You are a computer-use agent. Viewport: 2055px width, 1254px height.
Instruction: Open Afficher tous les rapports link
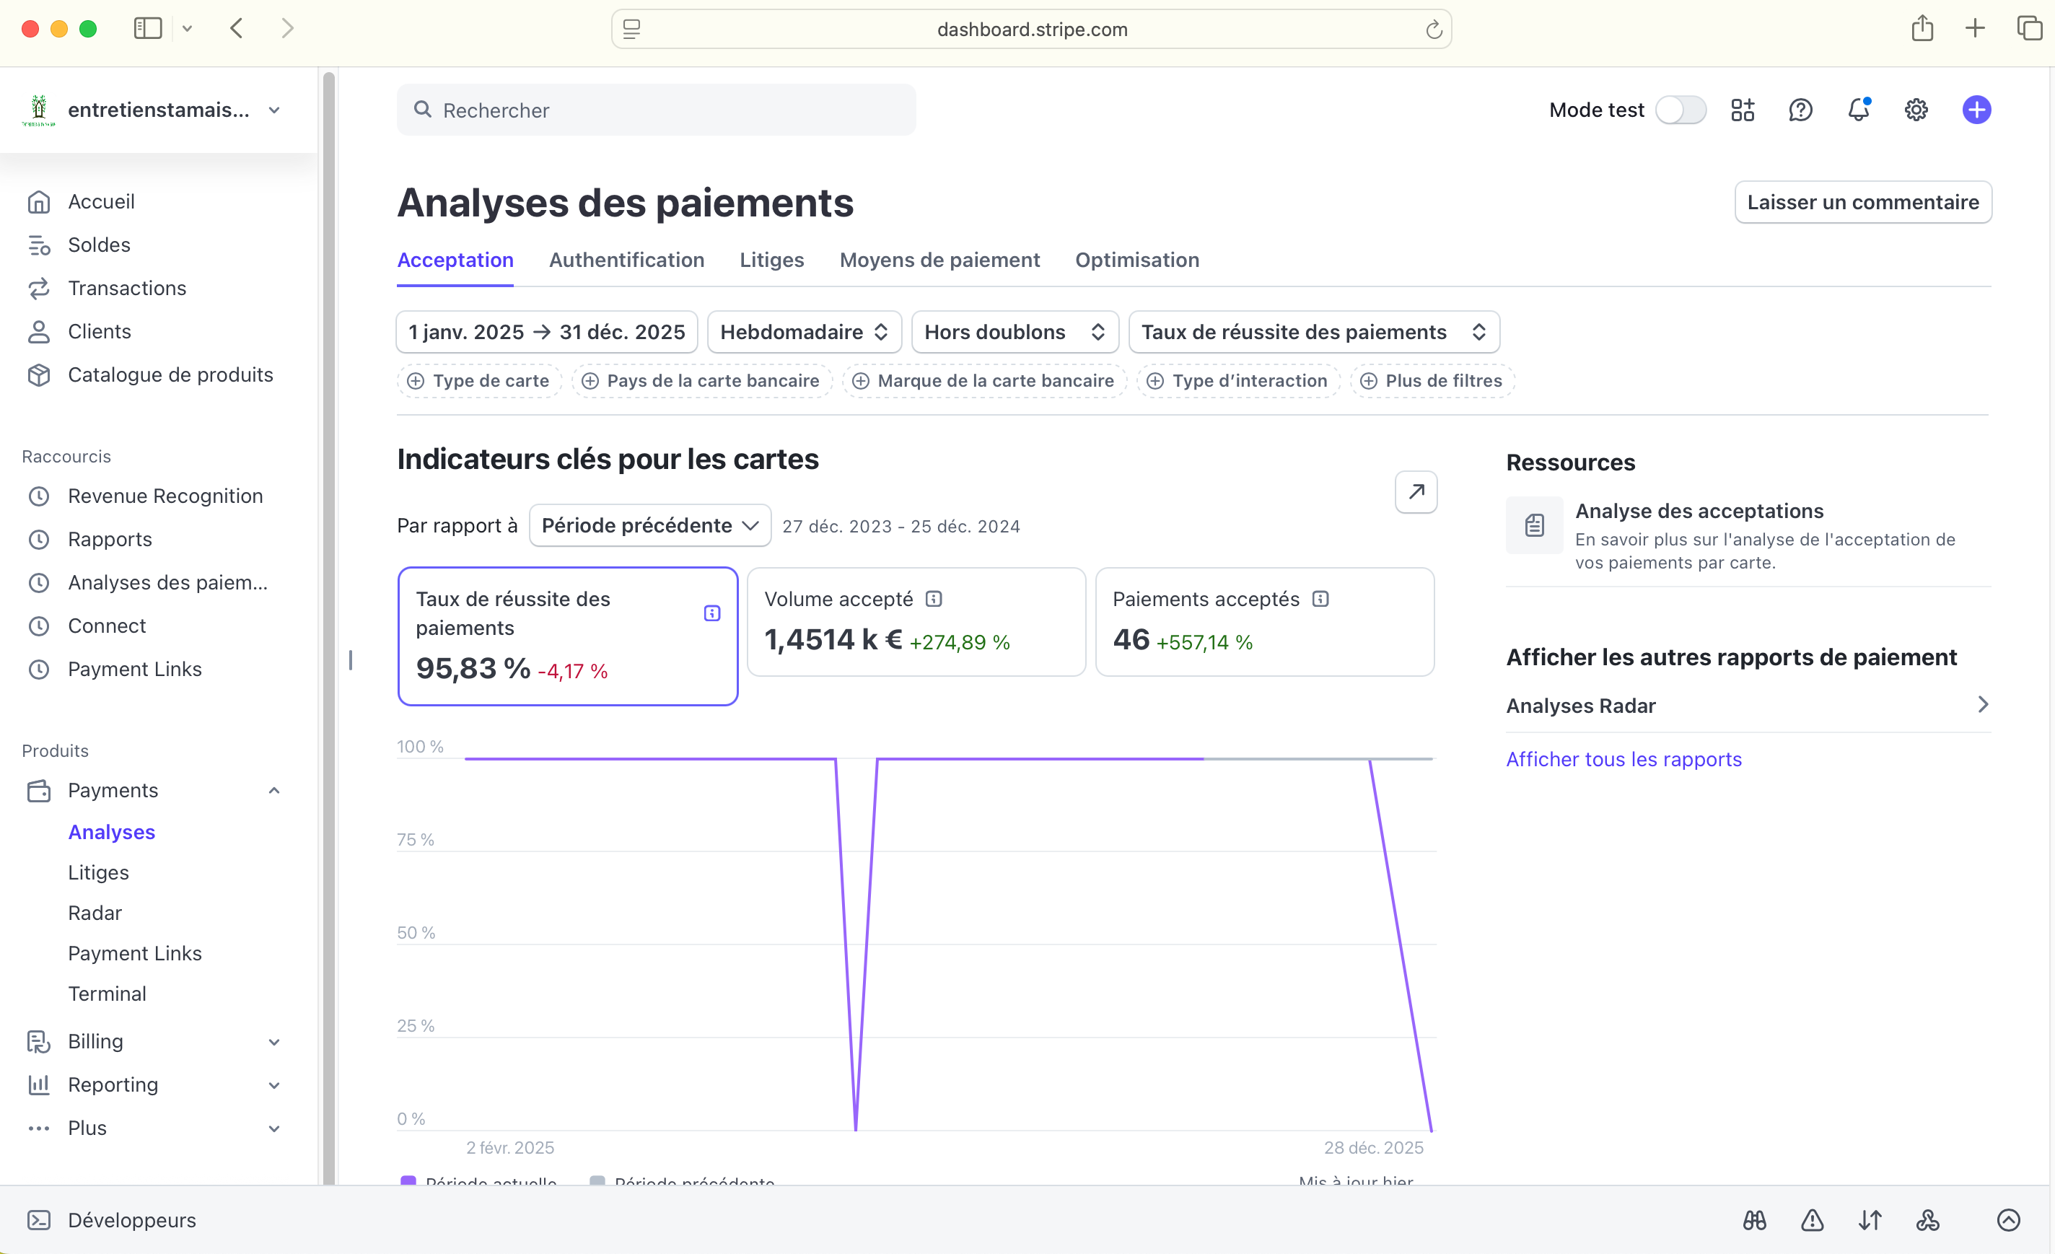pyautogui.click(x=1623, y=759)
